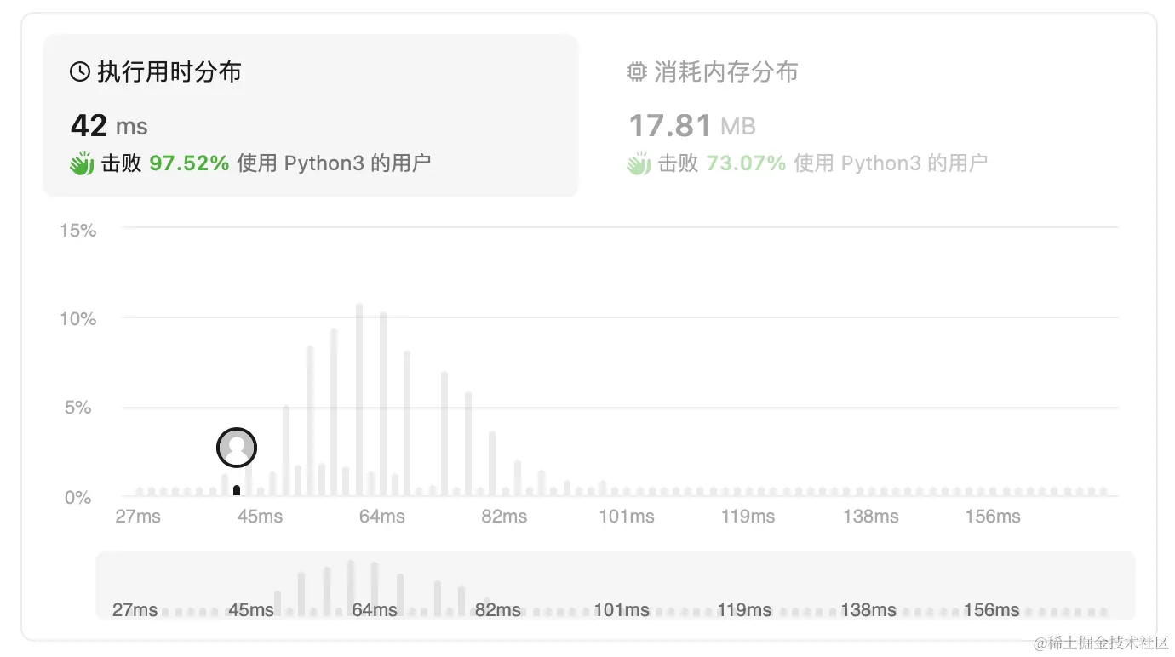Click the 42 ms runtime value
Image resolution: width=1175 pixels, height=657 pixels.
109,126
